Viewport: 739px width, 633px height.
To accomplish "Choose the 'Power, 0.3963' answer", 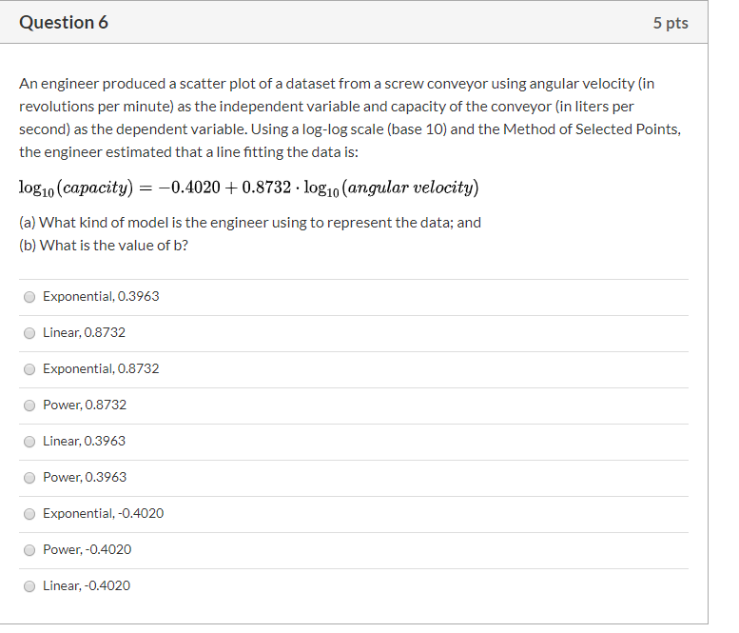I will (x=29, y=478).
